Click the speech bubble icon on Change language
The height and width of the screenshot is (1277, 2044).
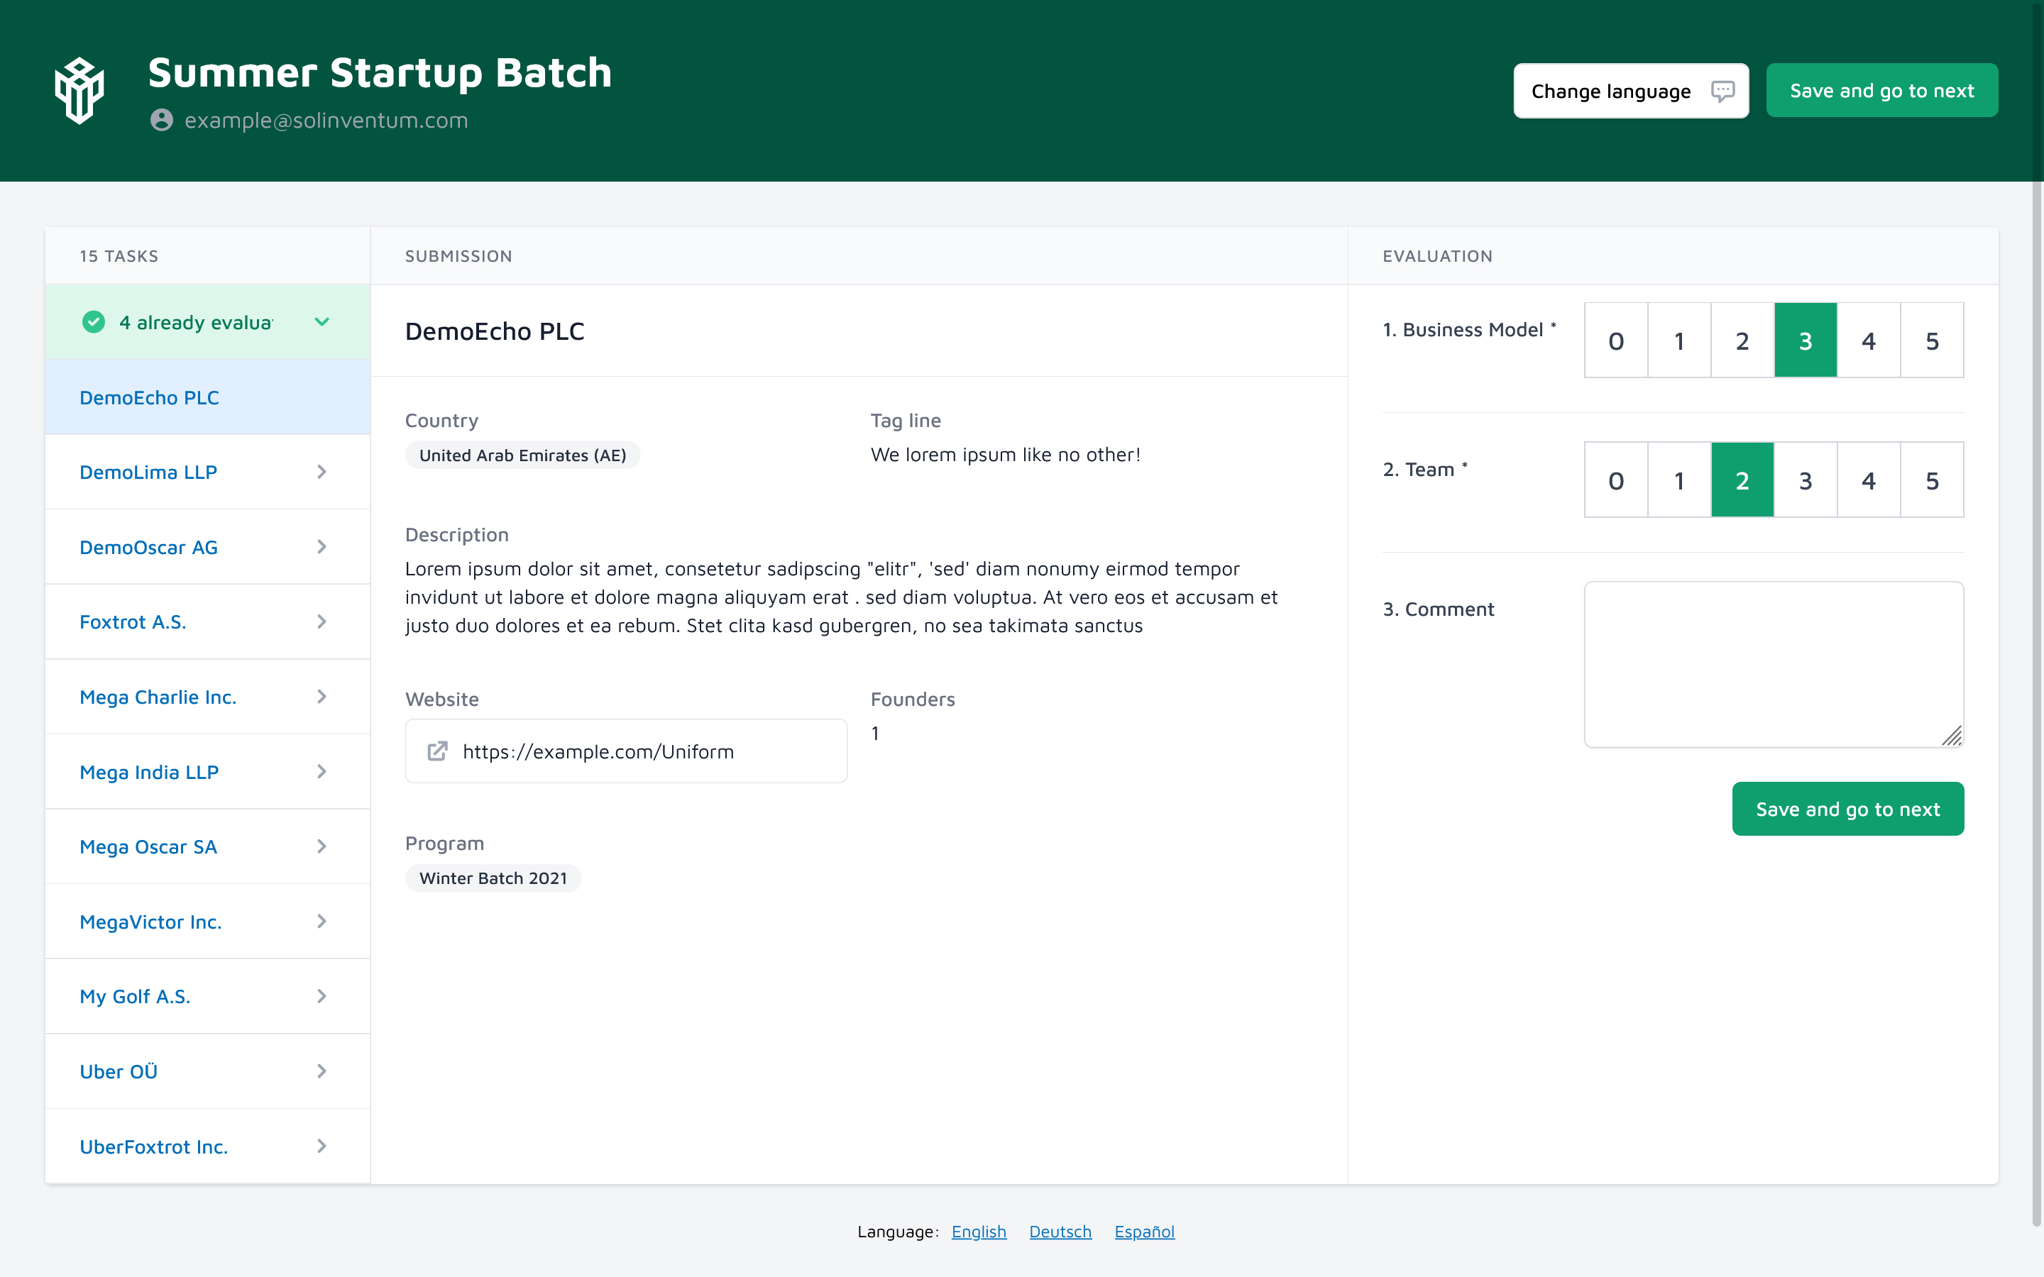click(x=1724, y=90)
